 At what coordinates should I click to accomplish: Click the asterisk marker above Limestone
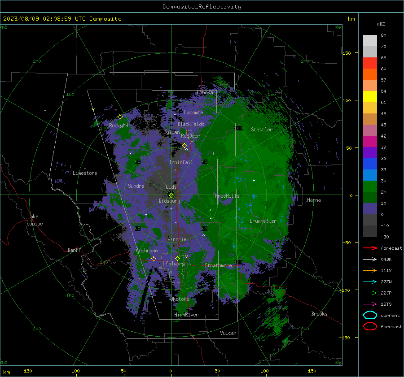tap(85, 169)
